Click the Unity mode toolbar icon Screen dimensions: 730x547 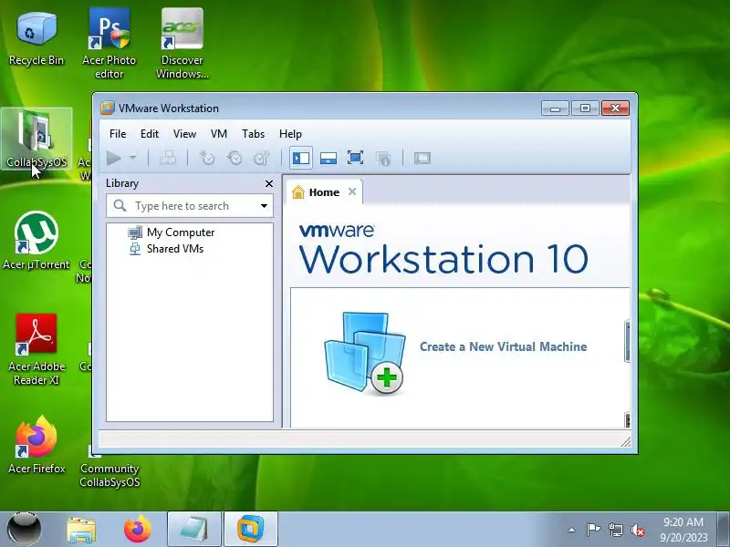pyautogui.click(x=383, y=159)
